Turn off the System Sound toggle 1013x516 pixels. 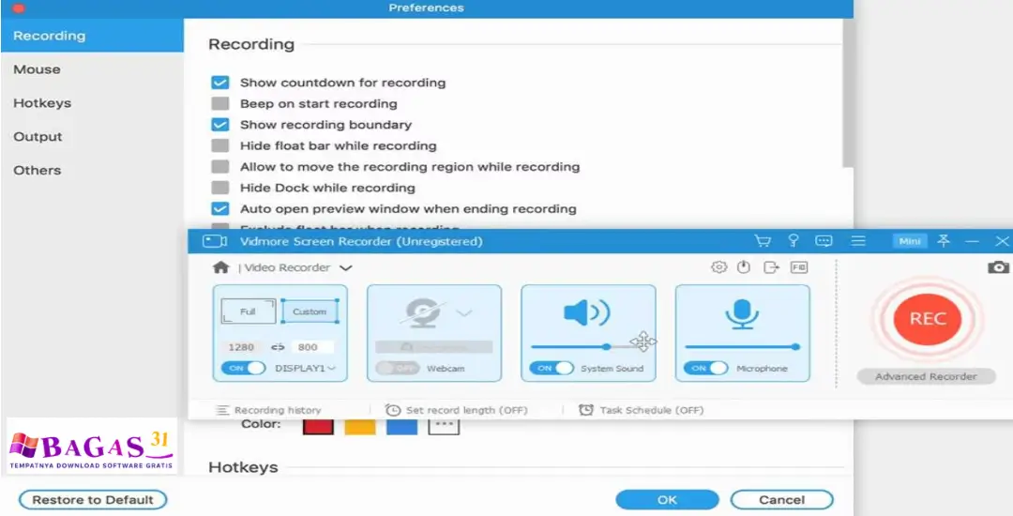(x=552, y=368)
